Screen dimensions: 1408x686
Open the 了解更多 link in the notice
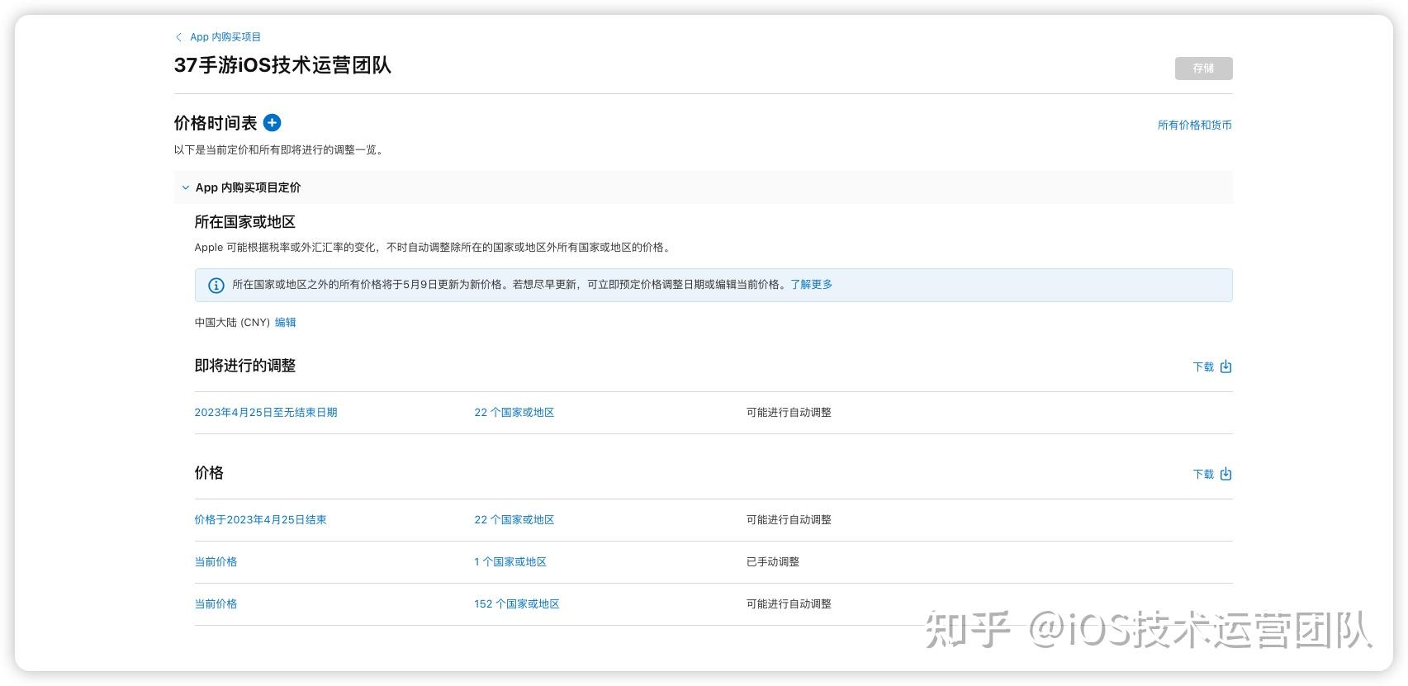(811, 285)
